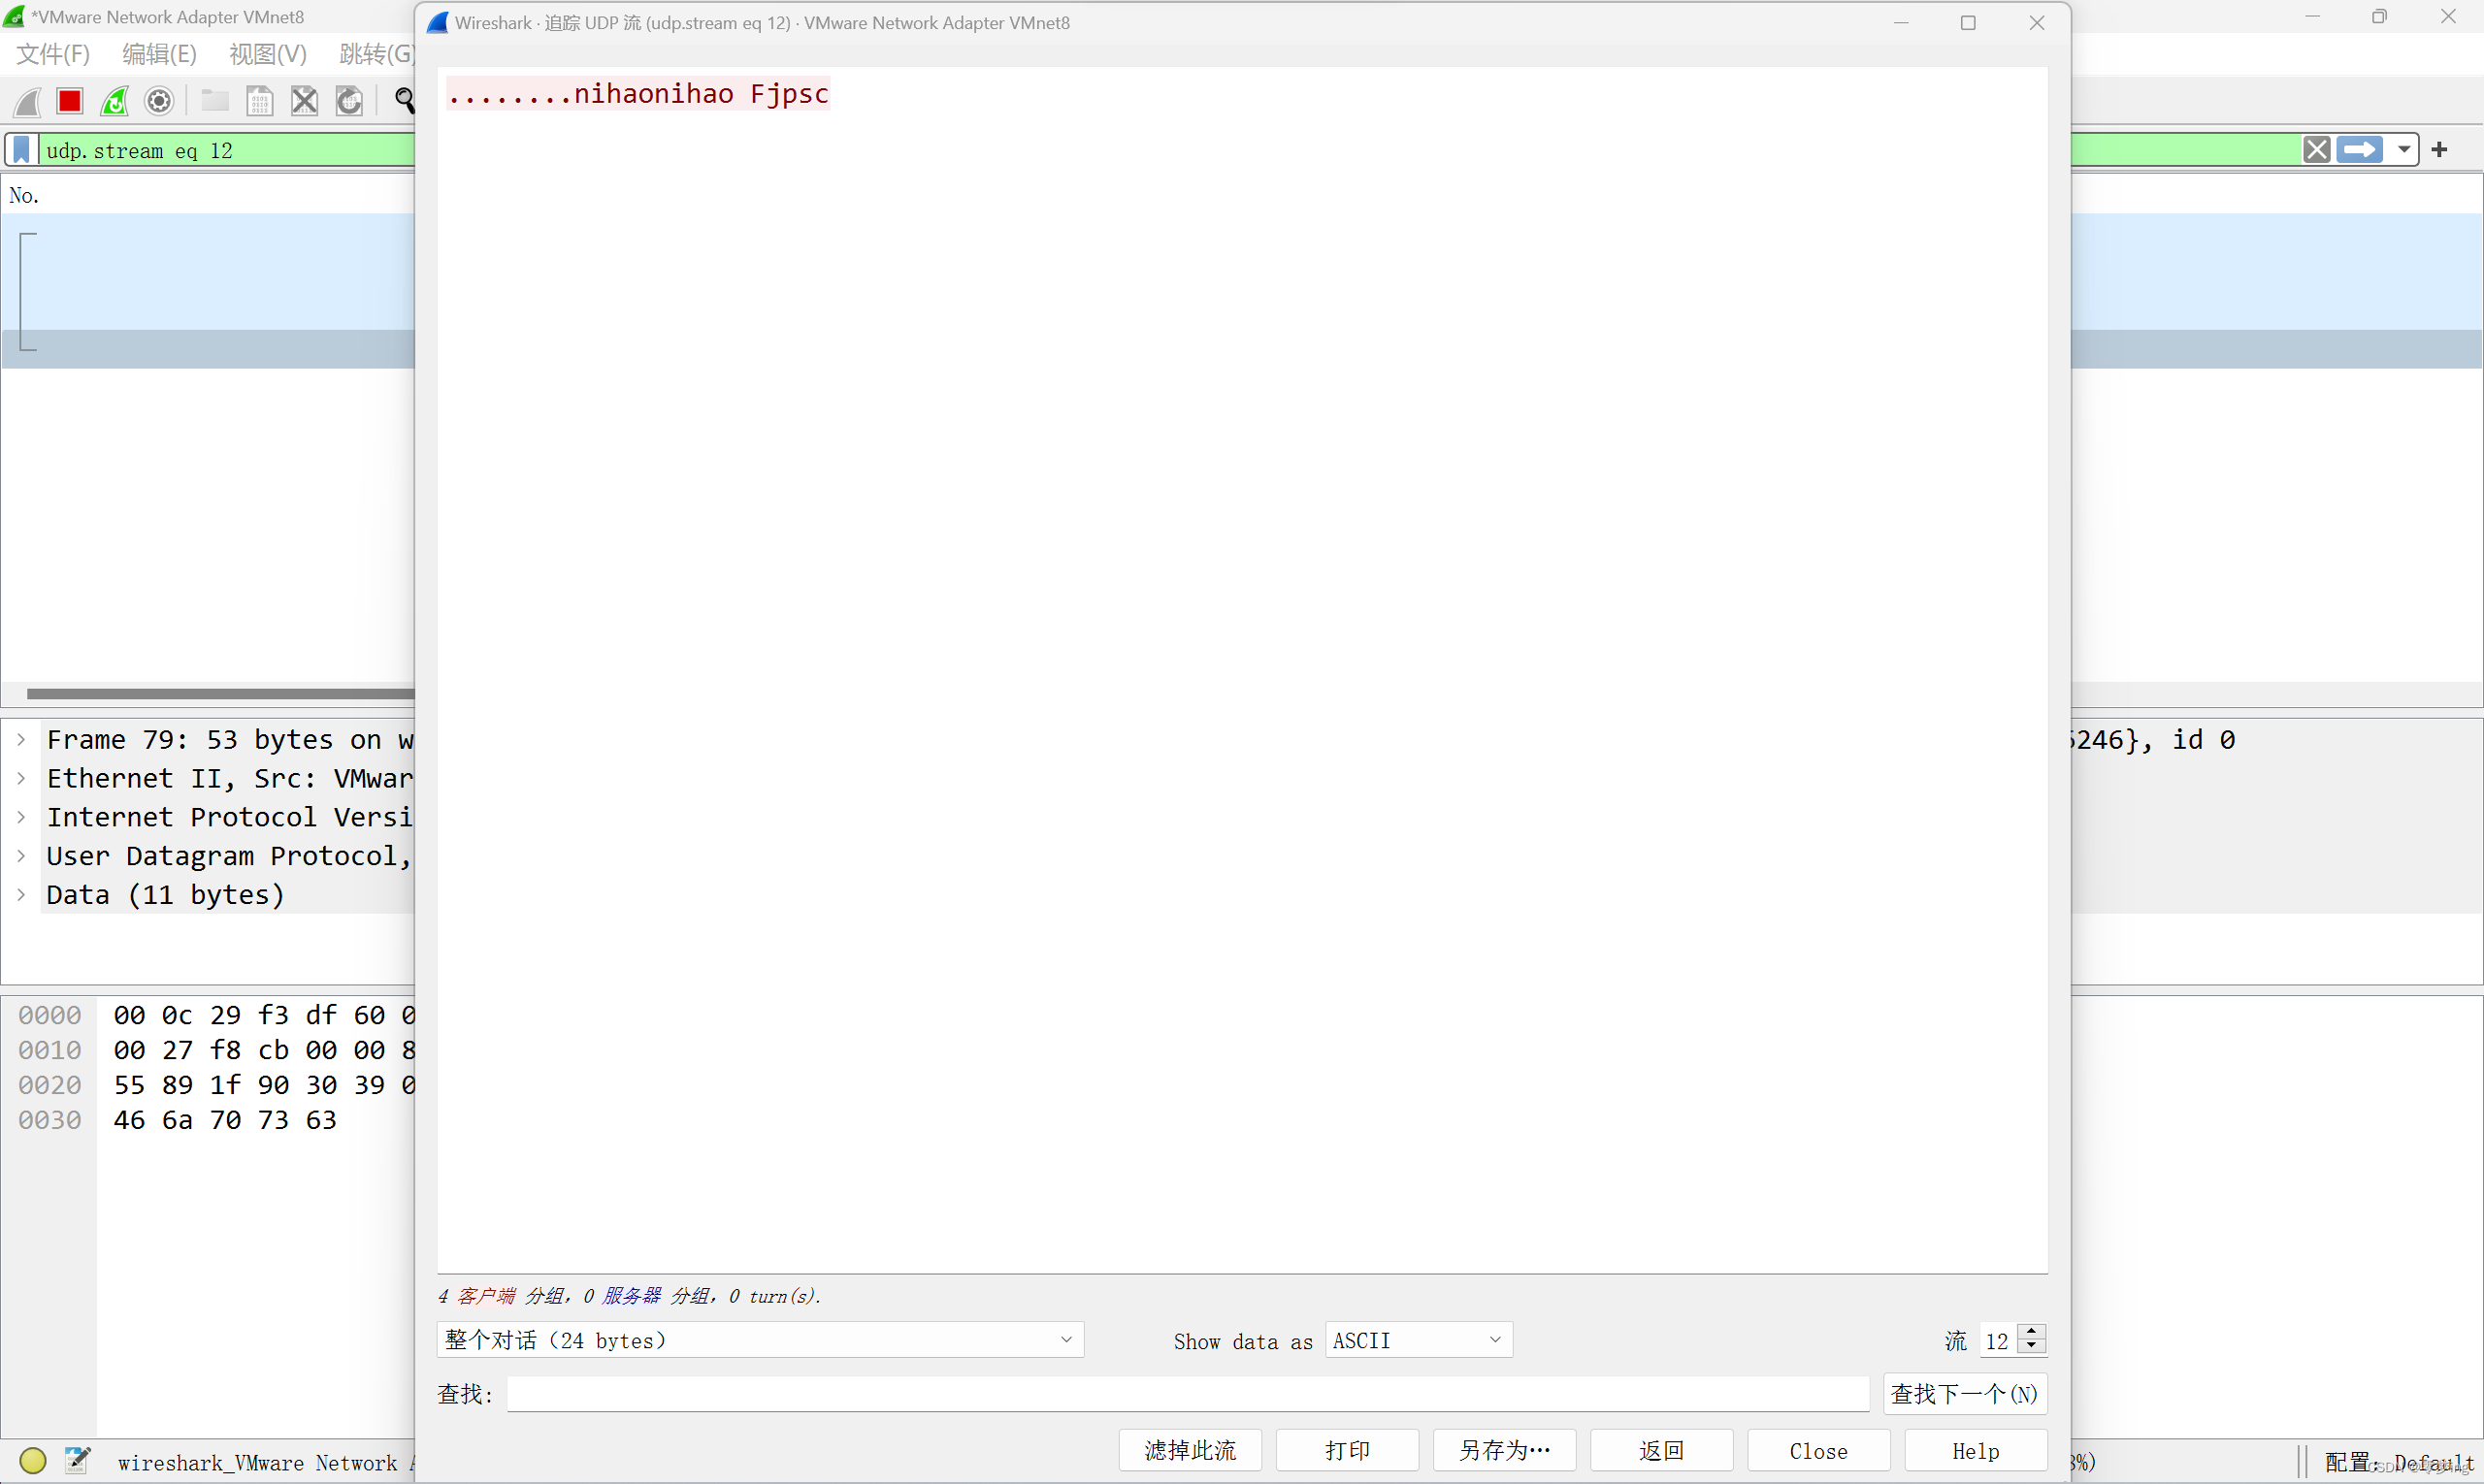Open the 文件(F) menu

(x=53, y=54)
